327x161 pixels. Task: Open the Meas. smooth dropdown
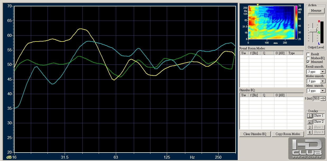[323, 91]
